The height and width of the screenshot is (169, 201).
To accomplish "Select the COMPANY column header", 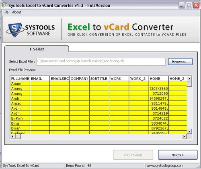I will point(80,79).
